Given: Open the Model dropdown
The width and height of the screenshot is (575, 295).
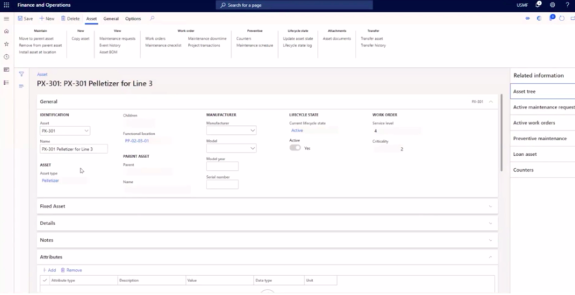Looking at the screenshot, I should 253,149.
